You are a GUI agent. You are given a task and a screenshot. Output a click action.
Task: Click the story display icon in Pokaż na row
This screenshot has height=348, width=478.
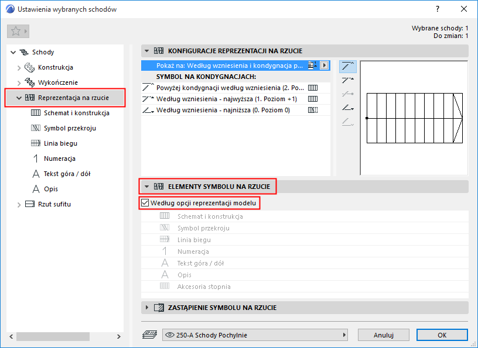pyautogui.click(x=312, y=65)
